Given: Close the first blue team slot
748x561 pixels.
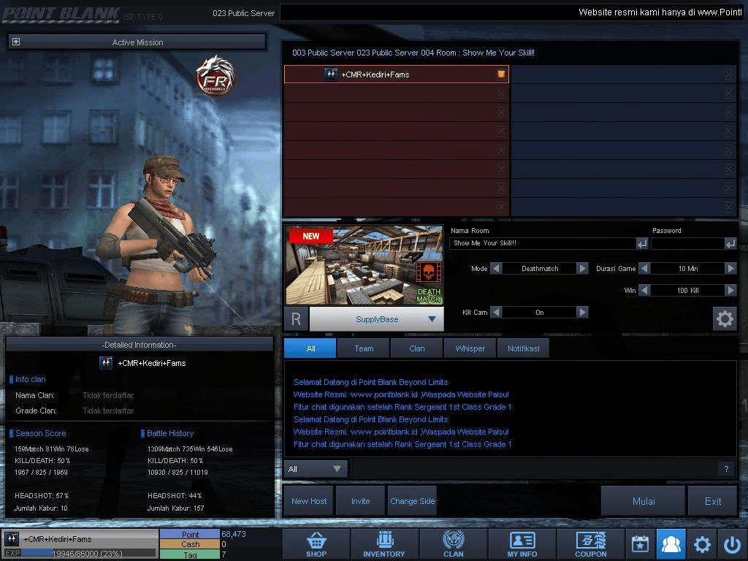Looking at the screenshot, I should coord(728,74).
